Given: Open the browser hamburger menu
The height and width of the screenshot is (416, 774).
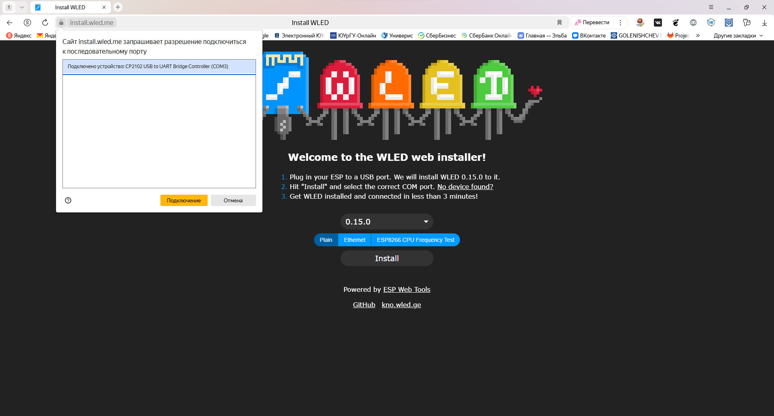Looking at the screenshot, I should point(711,7).
